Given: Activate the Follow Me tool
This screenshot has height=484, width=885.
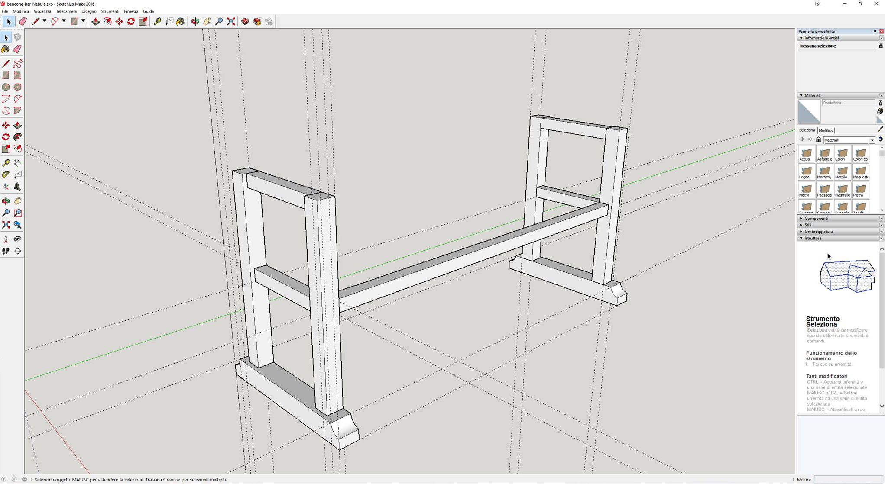Looking at the screenshot, I should (18, 137).
